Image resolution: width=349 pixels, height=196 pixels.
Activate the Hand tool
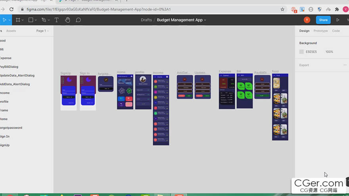[67, 20]
